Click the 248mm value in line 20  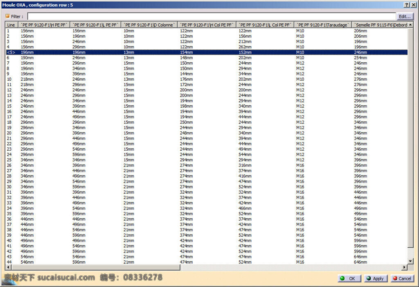(x=186, y=133)
